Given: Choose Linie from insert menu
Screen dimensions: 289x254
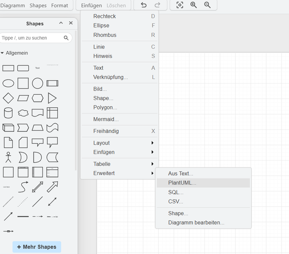Looking at the screenshot, I should click(120, 47).
